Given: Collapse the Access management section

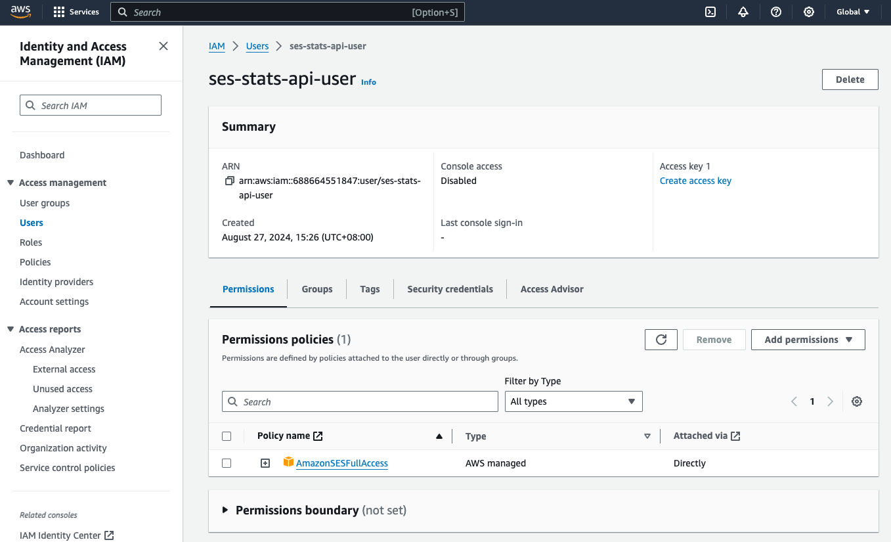Looking at the screenshot, I should click(11, 183).
